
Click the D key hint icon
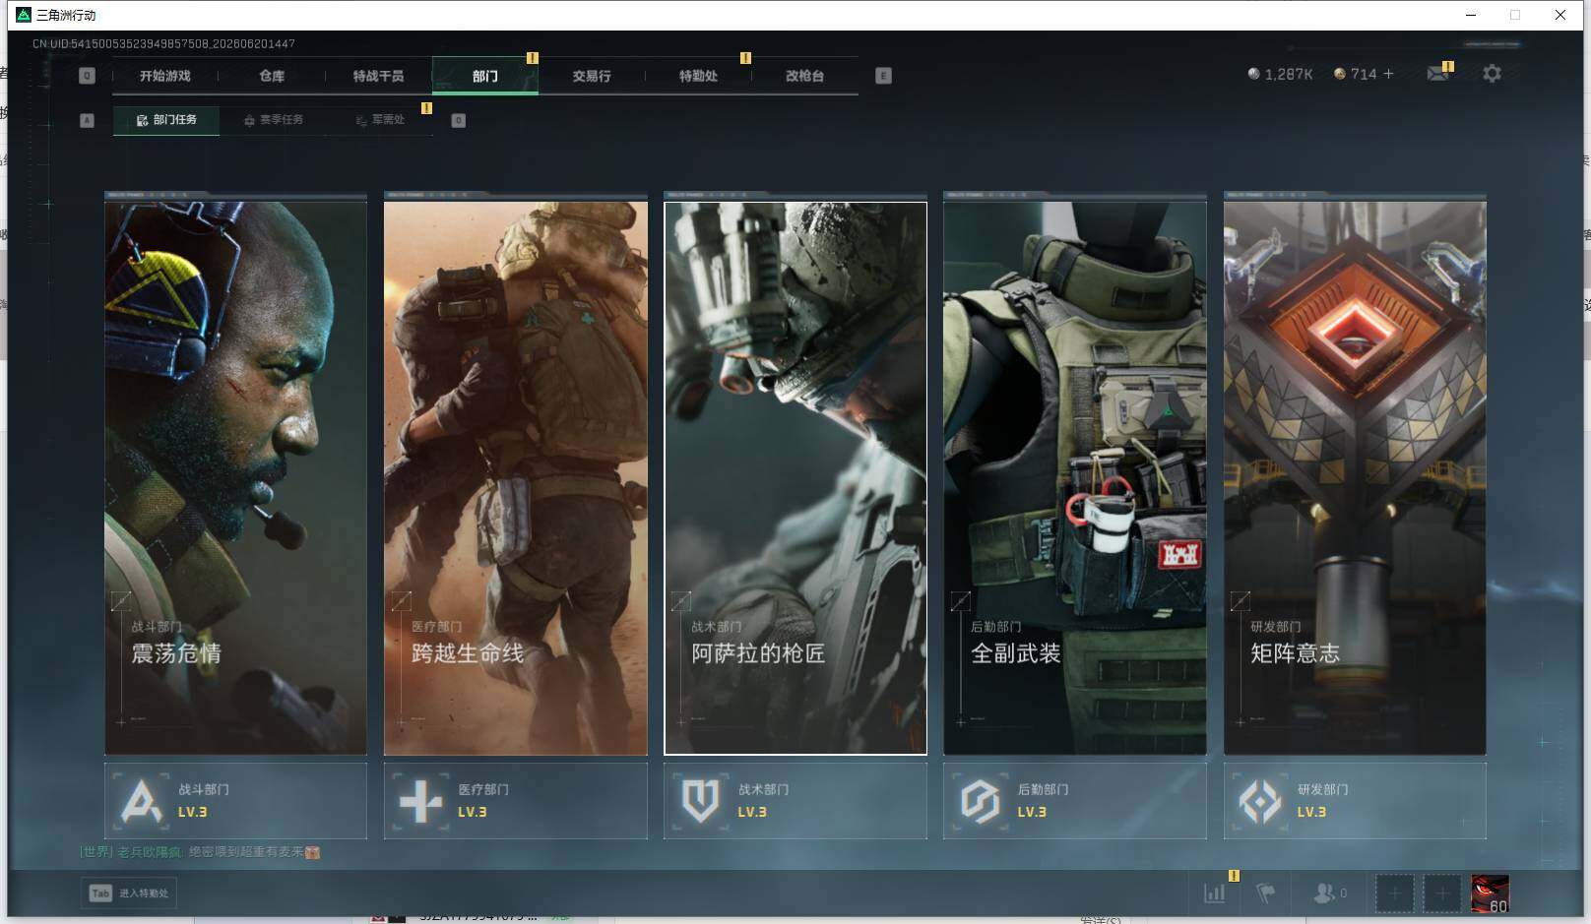click(x=458, y=120)
